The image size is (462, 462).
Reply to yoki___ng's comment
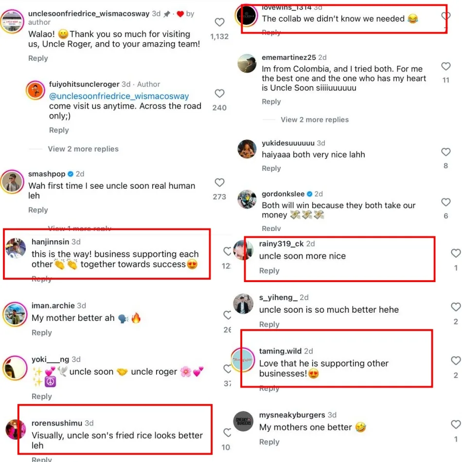(x=42, y=396)
